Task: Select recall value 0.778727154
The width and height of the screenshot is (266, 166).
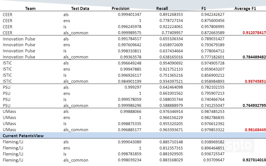Action: click(x=171, y=20)
